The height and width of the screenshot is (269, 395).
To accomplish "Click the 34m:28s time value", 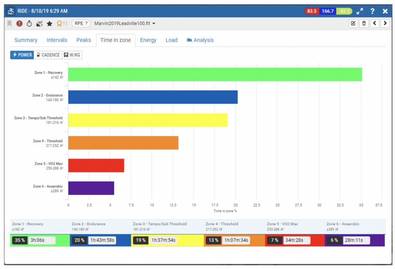I will 297,240.
